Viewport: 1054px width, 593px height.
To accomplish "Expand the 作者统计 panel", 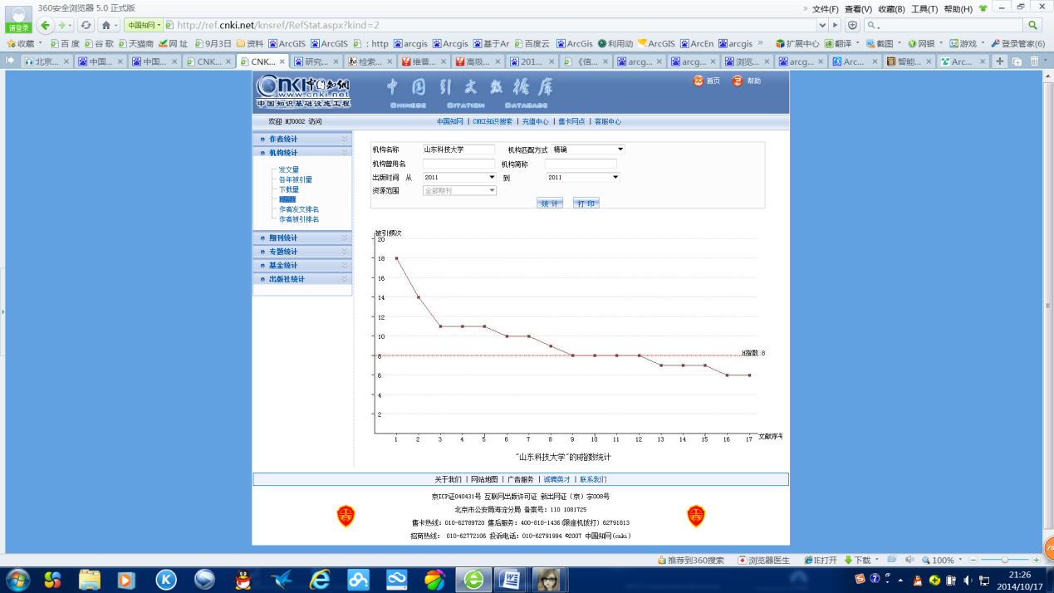I will click(302, 139).
